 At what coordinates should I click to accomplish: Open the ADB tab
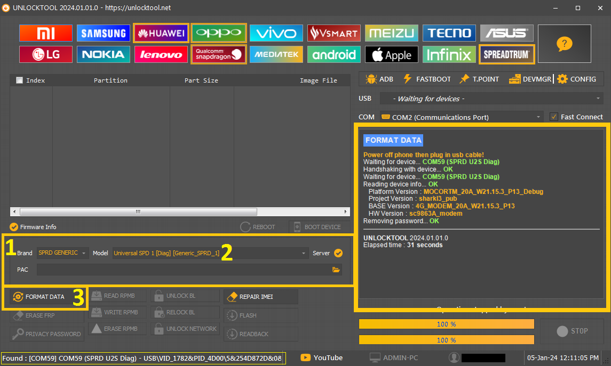click(379, 79)
